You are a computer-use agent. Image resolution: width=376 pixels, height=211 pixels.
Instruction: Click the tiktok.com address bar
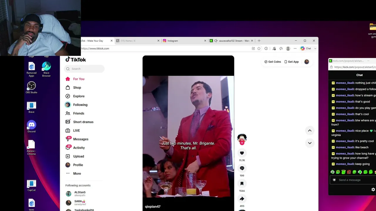[x=166, y=48]
